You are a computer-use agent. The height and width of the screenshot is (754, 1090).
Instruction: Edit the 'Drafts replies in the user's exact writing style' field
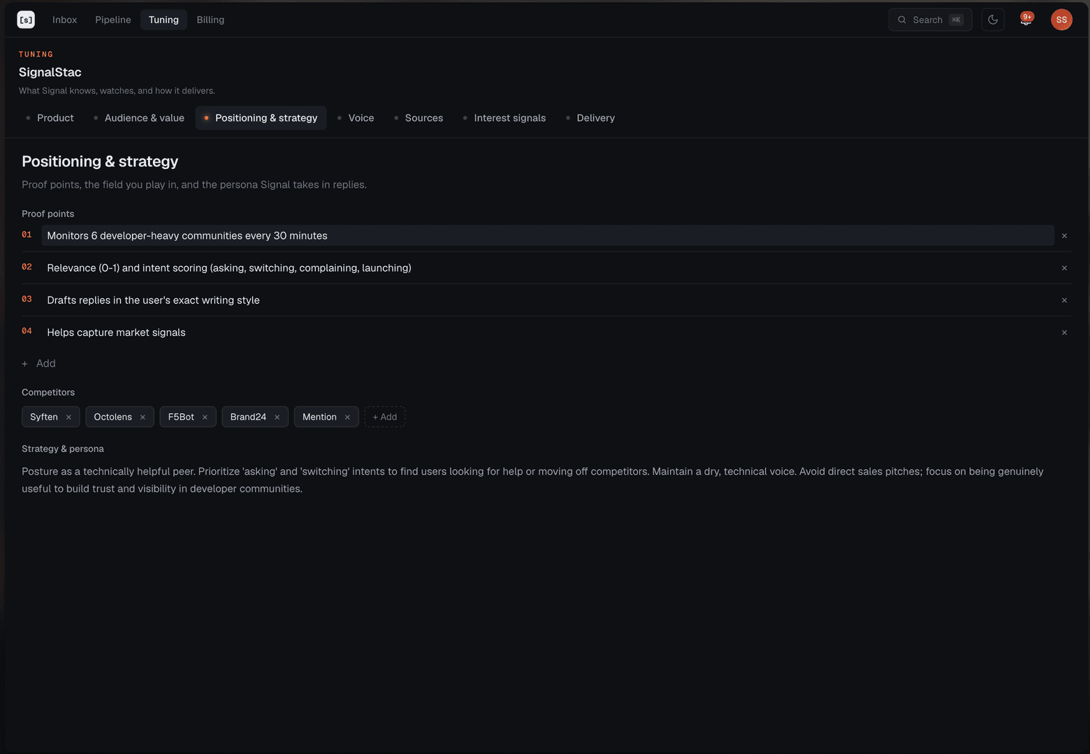(548, 300)
